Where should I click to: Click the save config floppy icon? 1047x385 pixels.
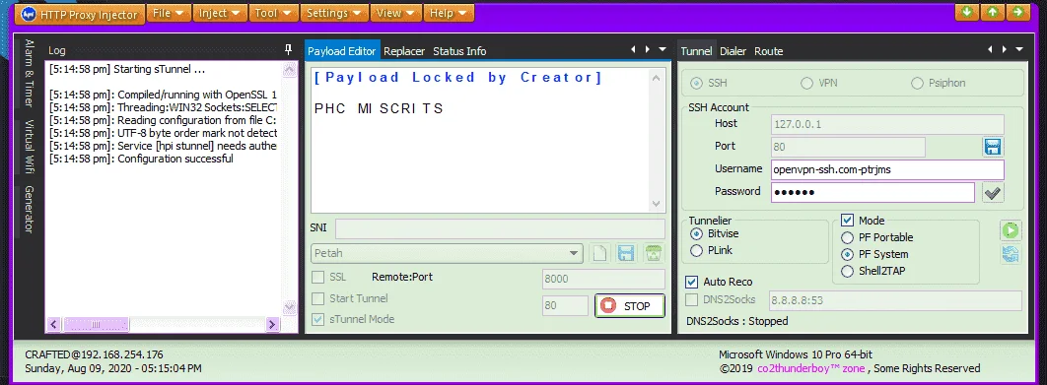coord(626,254)
